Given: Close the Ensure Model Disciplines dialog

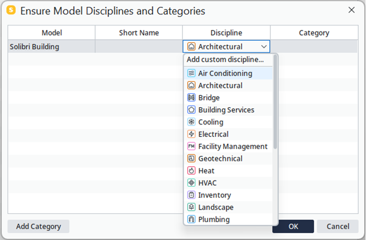Looking at the screenshot, I should (351, 10).
